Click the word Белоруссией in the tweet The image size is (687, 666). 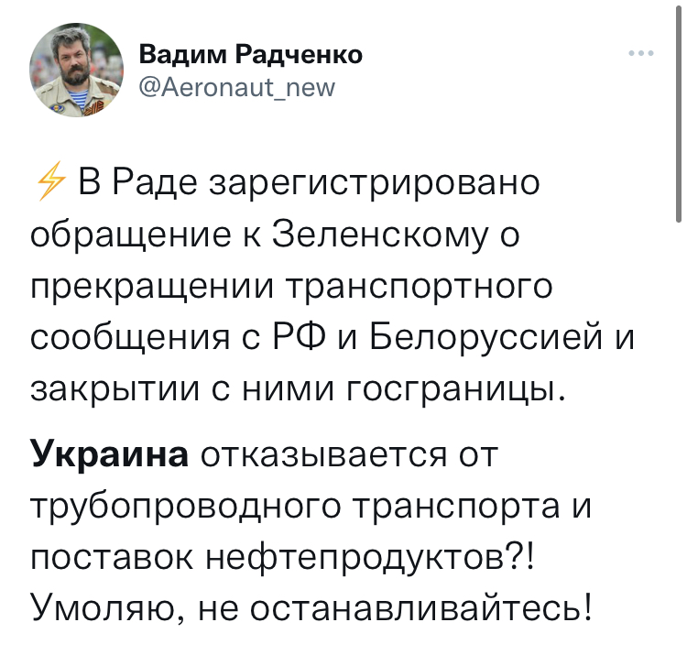point(486,336)
